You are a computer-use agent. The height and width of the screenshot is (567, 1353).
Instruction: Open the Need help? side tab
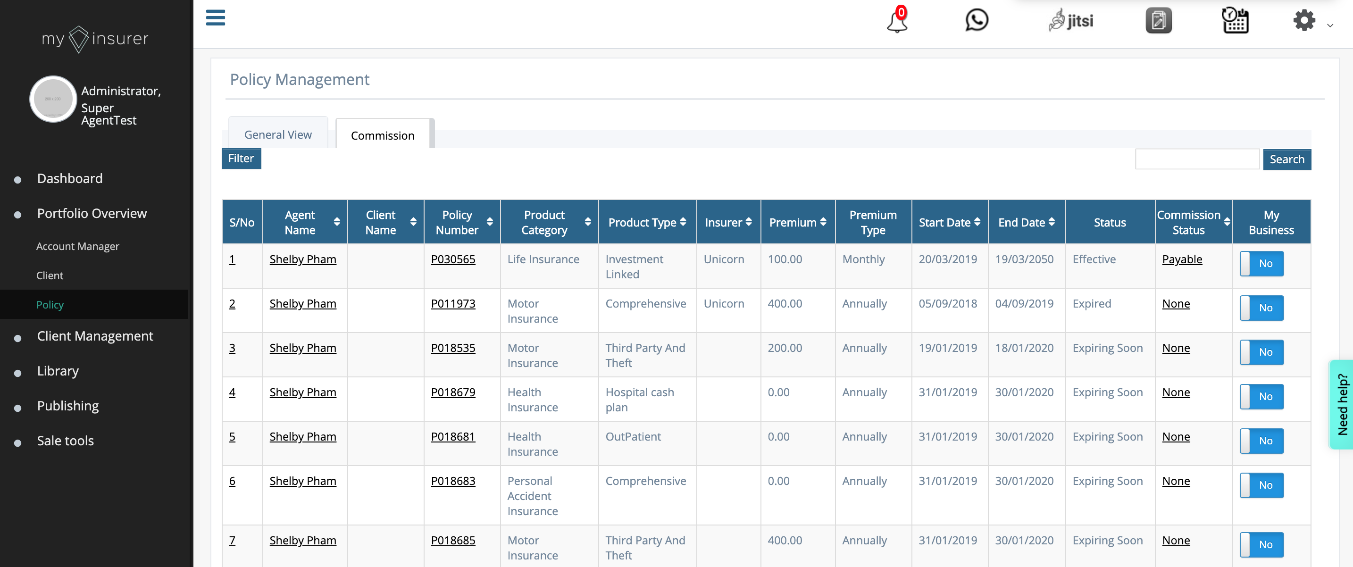point(1342,404)
